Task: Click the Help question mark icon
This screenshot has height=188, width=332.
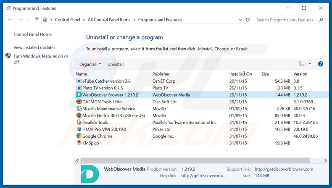Action: (x=320, y=64)
